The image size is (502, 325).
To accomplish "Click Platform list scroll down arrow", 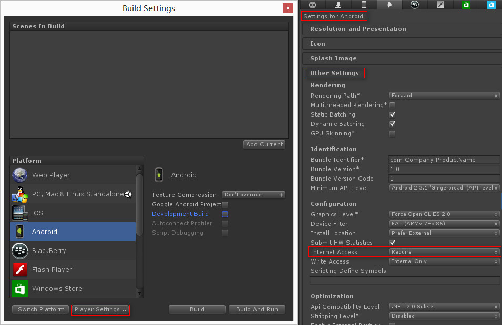I will pyautogui.click(x=139, y=293).
